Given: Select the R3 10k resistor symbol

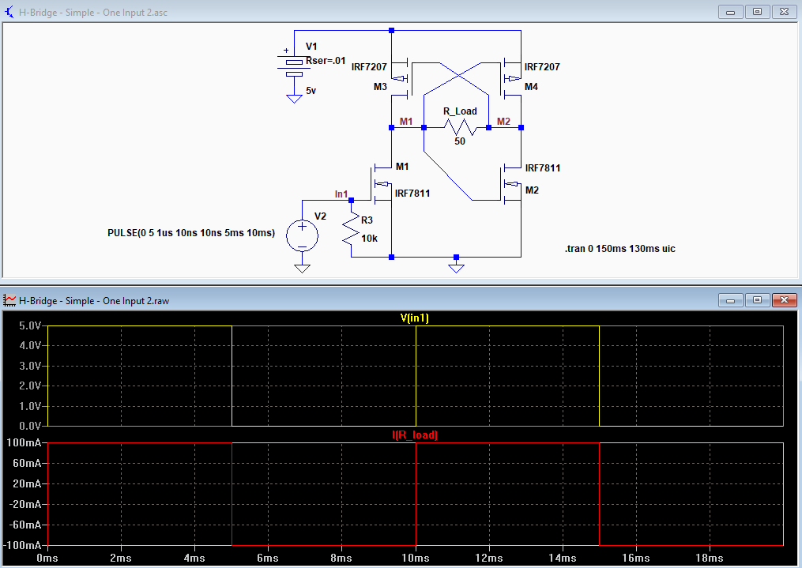Looking at the screenshot, I should (x=351, y=229).
